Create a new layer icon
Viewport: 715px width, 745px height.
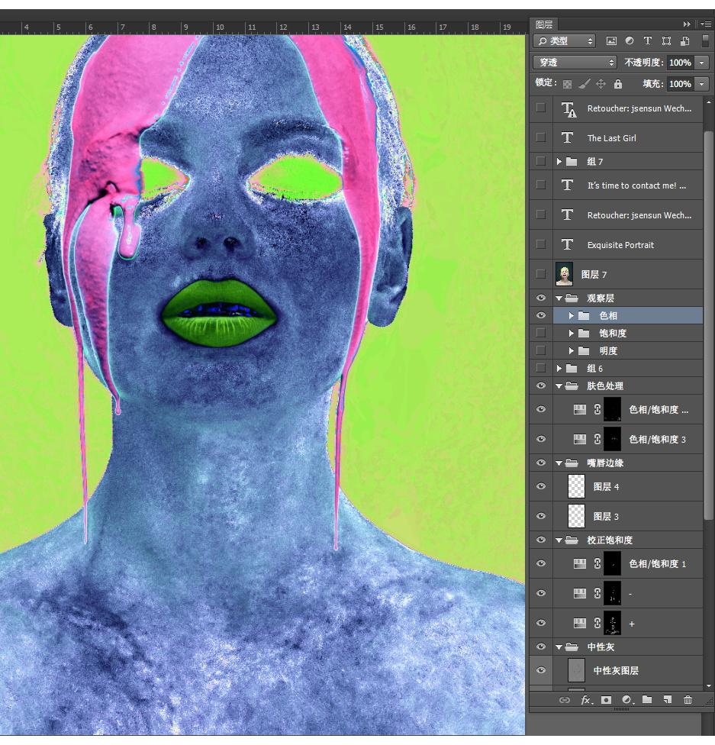point(668,699)
